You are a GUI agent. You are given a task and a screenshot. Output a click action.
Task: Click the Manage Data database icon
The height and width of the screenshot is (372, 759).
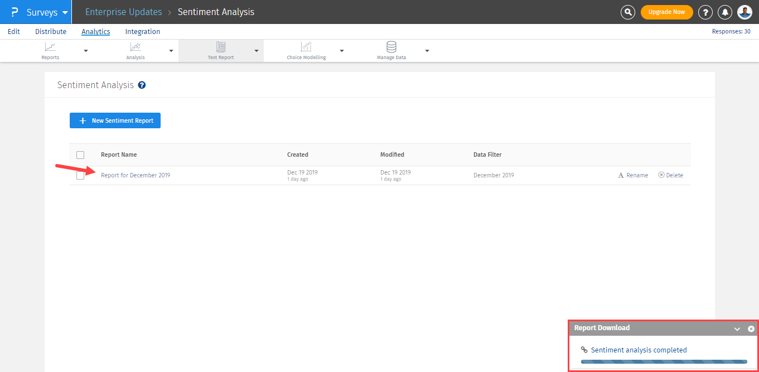click(391, 47)
